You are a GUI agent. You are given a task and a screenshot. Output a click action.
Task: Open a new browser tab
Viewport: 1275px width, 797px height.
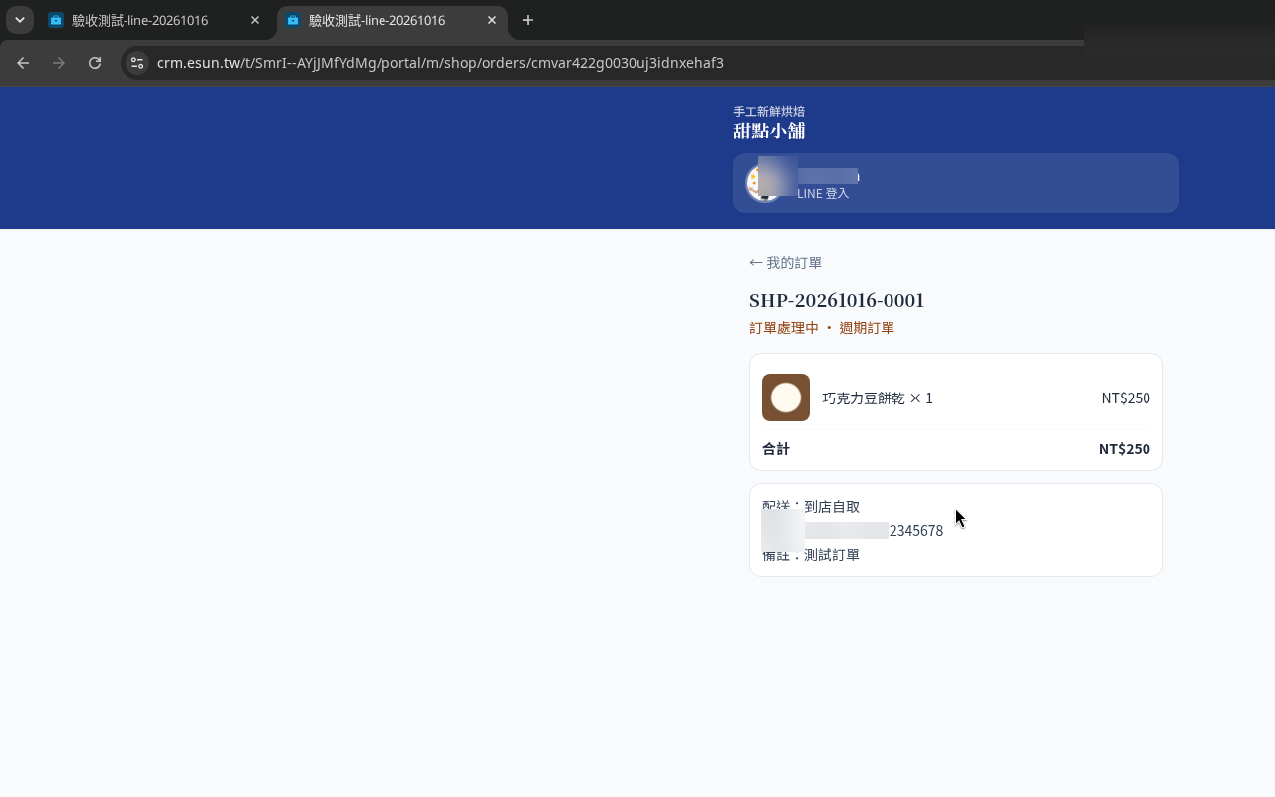528,20
